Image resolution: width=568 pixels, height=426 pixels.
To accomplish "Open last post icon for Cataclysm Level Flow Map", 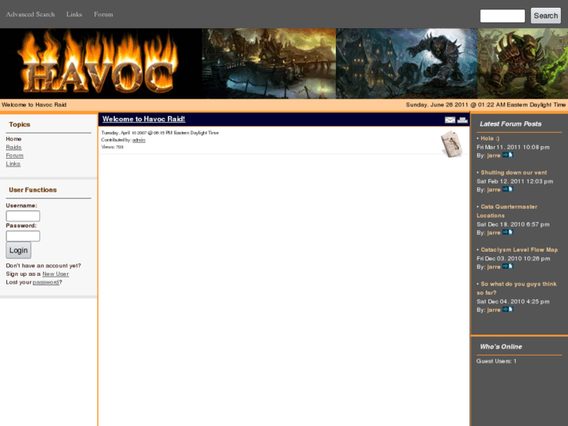I will click(508, 267).
